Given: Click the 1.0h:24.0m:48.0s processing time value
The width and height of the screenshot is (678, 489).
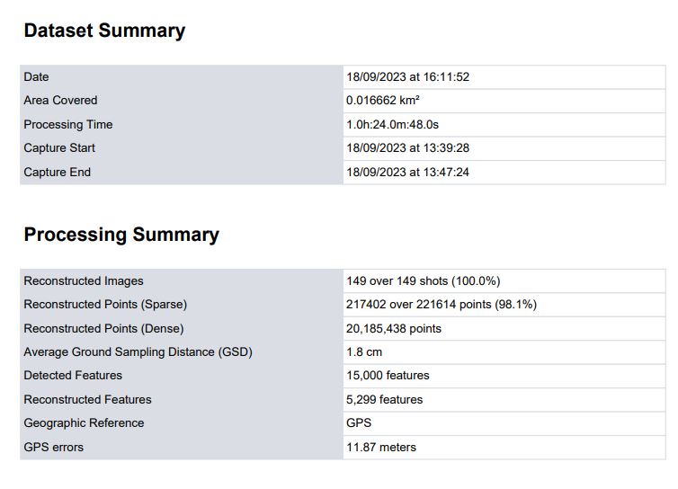Looking at the screenshot, I should pyautogui.click(x=393, y=124).
